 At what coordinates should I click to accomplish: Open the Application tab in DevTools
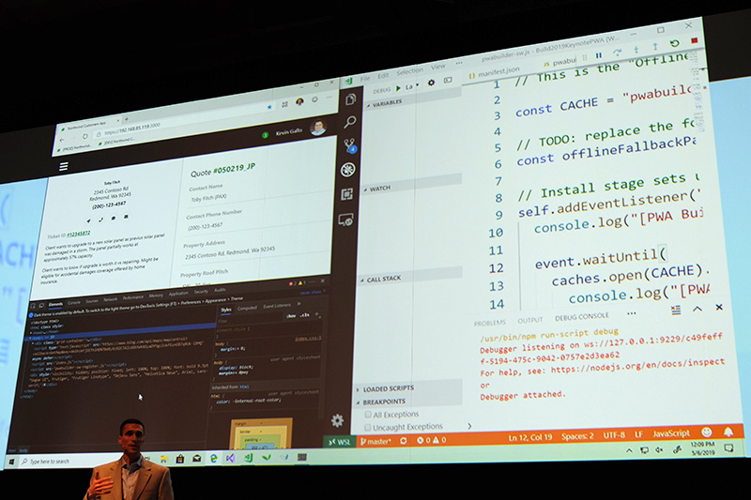pyautogui.click(x=178, y=294)
